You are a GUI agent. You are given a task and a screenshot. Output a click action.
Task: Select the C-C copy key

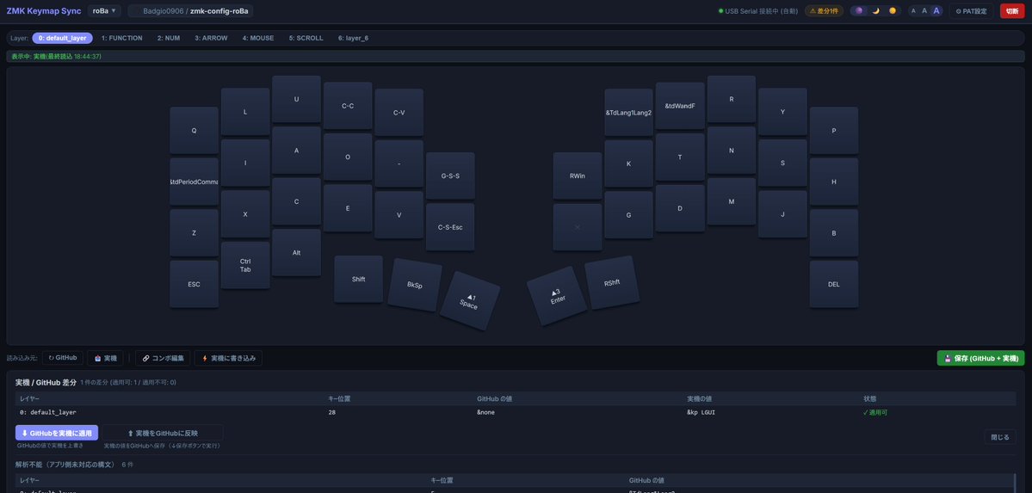coord(349,105)
